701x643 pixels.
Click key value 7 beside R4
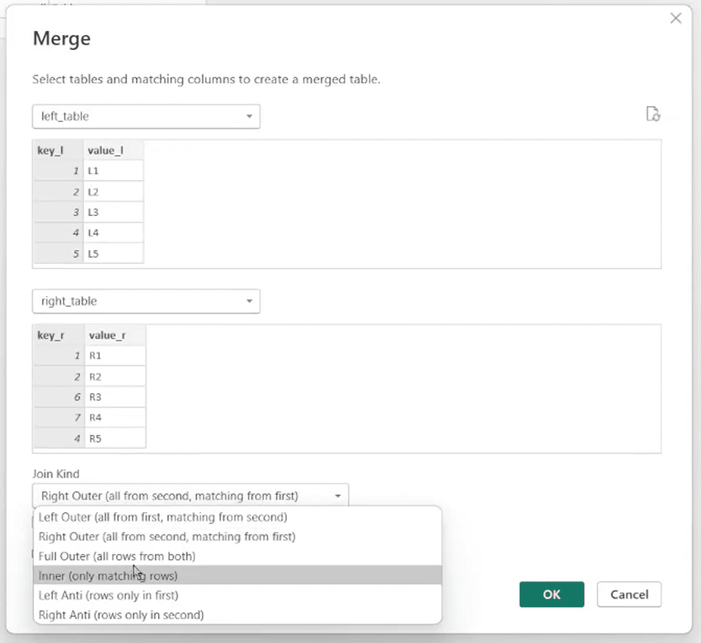point(59,418)
